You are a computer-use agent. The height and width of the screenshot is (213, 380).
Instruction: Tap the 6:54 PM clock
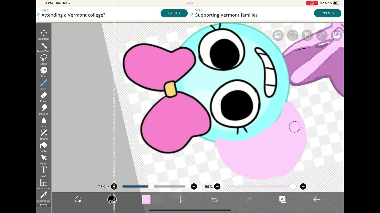click(x=47, y=3)
